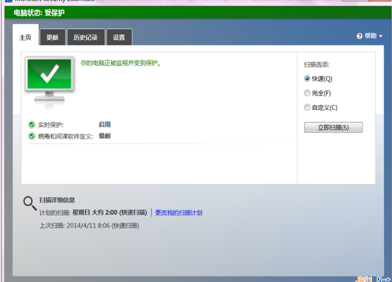Click the 扫描选项 label
Screen dimensions: 392x282
(316, 64)
